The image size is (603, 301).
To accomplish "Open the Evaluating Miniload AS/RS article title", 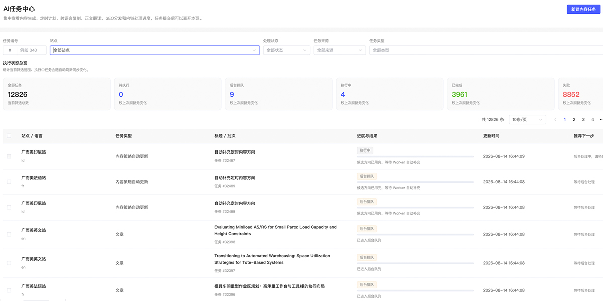I will tap(275, 230).
